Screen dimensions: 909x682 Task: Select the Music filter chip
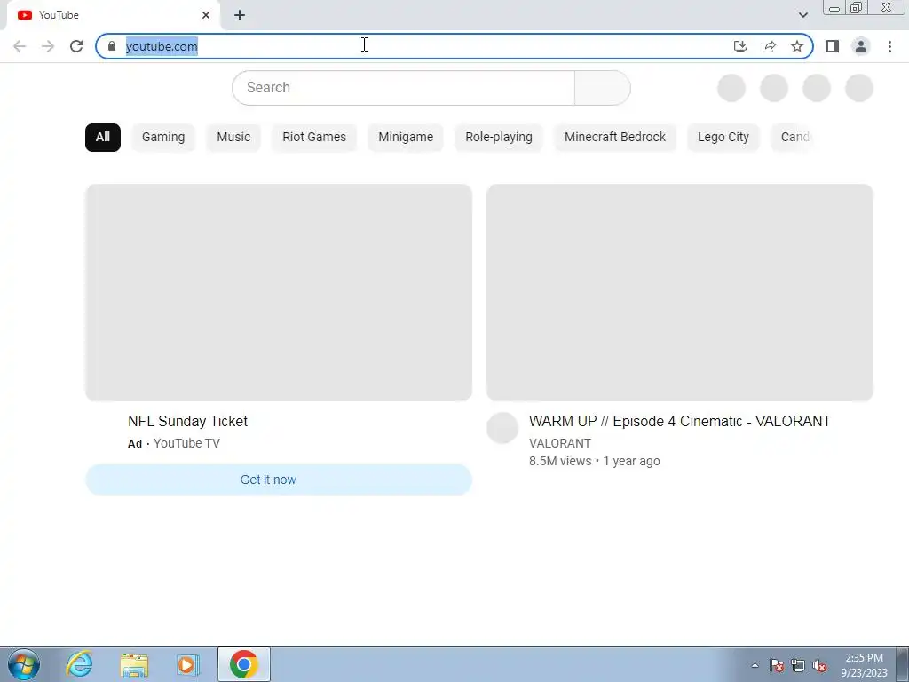233,138
